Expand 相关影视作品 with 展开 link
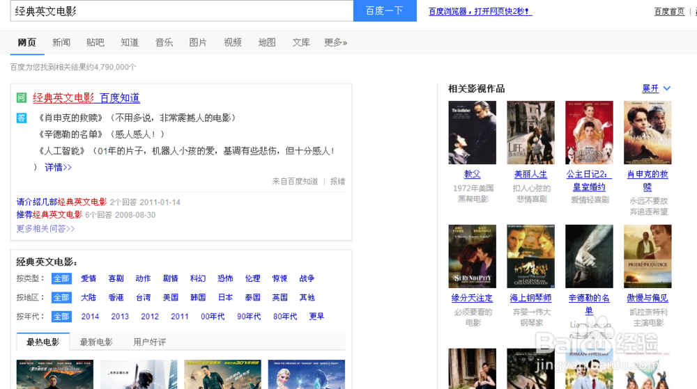The height and width of the screenshot is (389, 697). [x=650, y=88]
